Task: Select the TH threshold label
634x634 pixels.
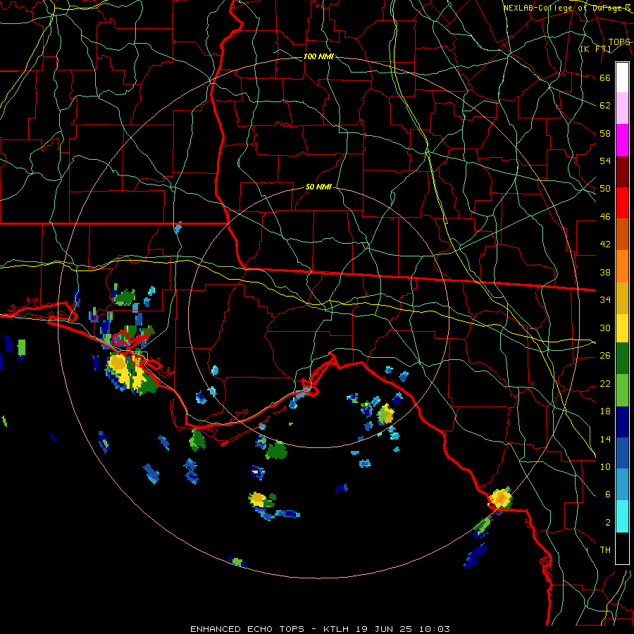Action: (x=605, y=550)
